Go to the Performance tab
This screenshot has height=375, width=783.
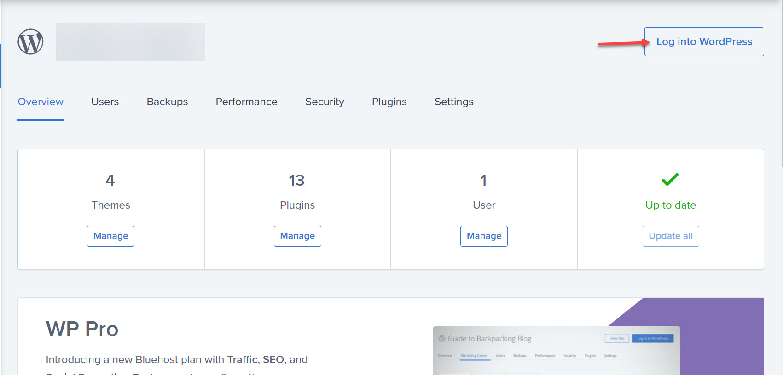(246, 102)
